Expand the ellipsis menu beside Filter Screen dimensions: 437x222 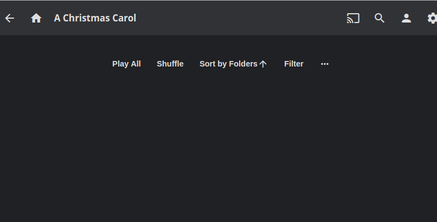325,64
